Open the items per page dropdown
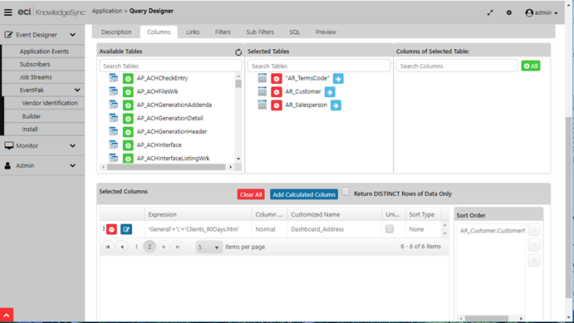The image size is (574, 323). pyautogui.click(x=209, y=247)
